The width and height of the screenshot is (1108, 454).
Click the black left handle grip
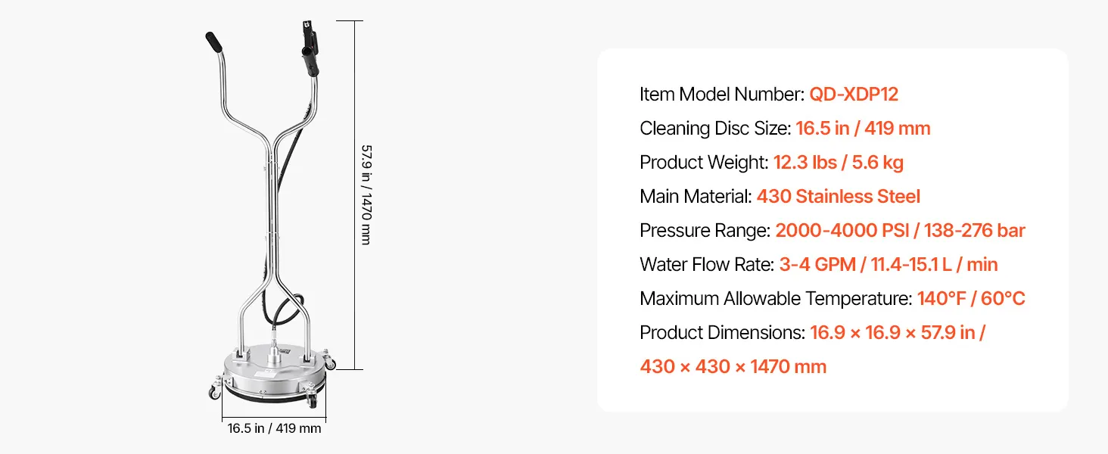pos(213,41)
